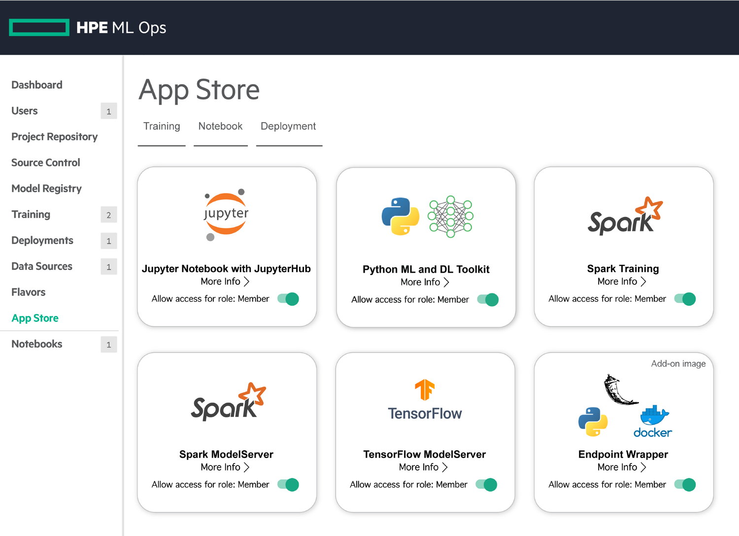The height and width of the screenshot is (536, 739).
Task: Click the Training count badge showing 2
Action: click(x=109, y=215)
